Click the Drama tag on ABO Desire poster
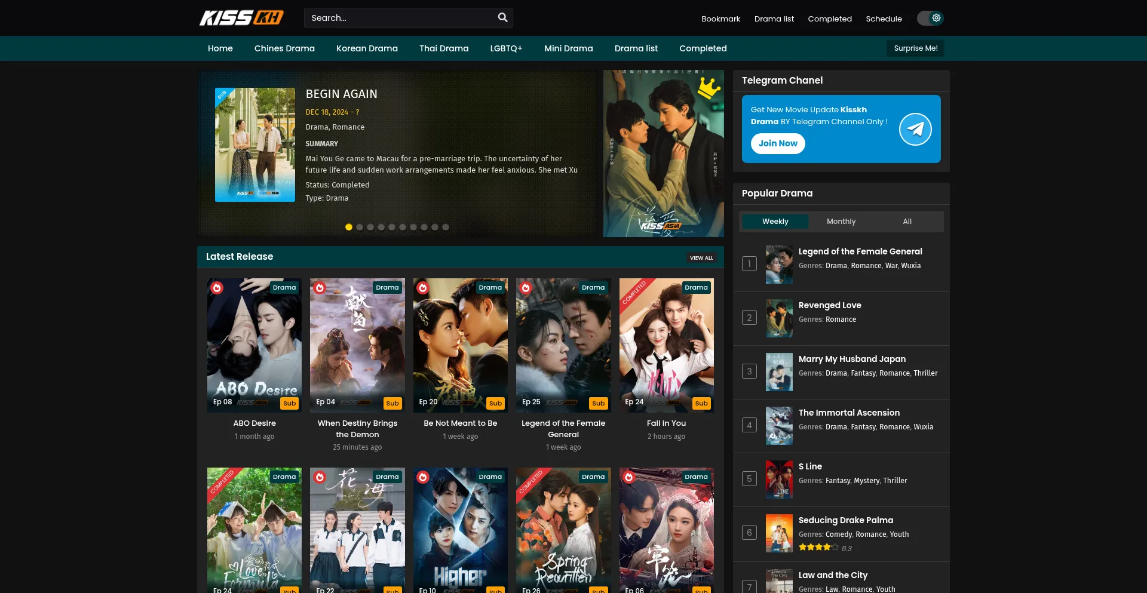Screen dimensions: 1147x593 click(284, 287)
